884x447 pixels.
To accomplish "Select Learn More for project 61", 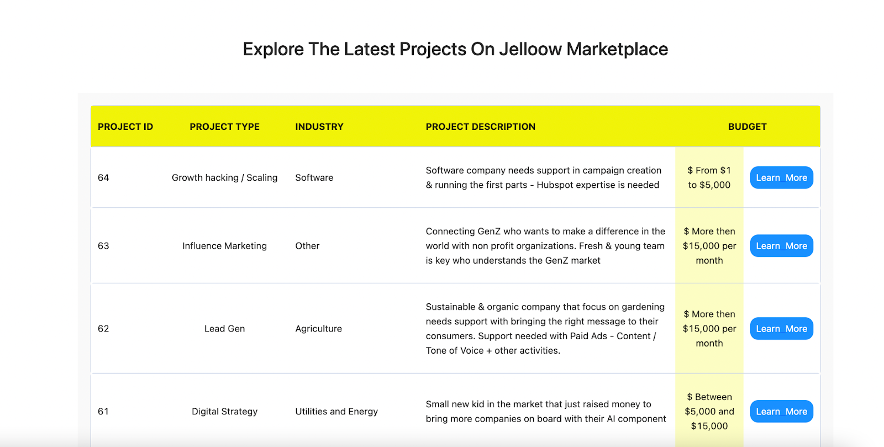I will tap(781, 412).
